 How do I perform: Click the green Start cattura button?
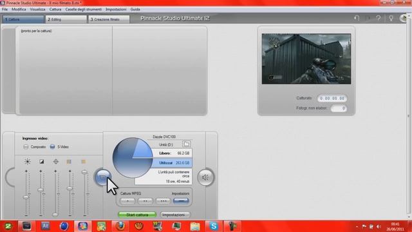137,215
